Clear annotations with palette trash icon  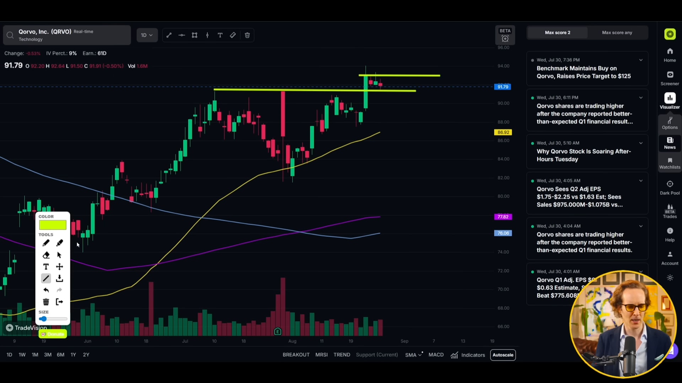tap(46, 302)
